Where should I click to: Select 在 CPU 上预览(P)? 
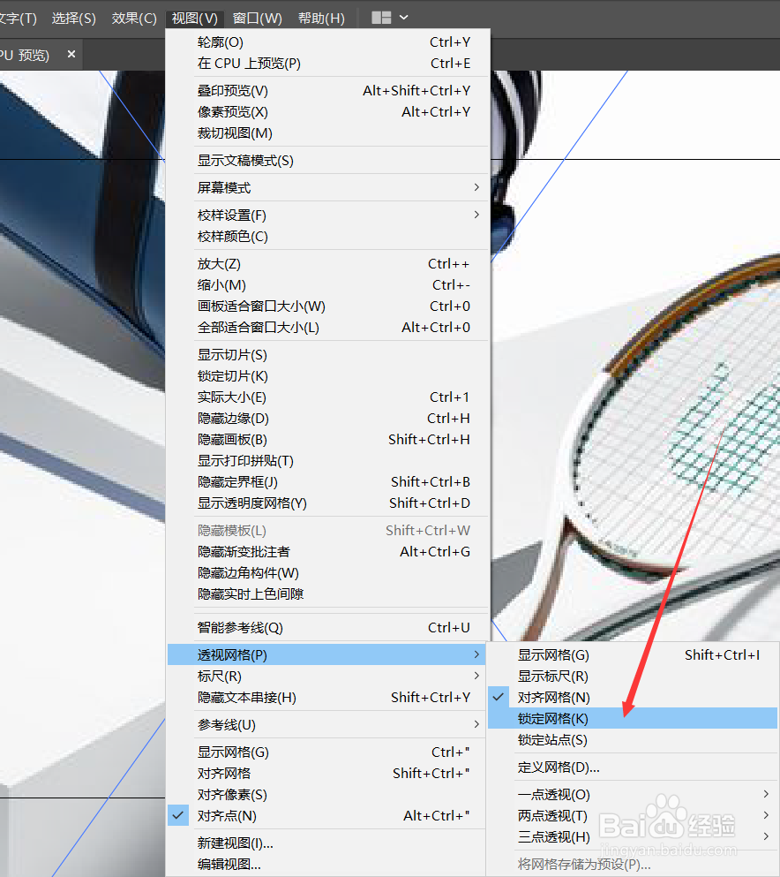coord(328,64)
